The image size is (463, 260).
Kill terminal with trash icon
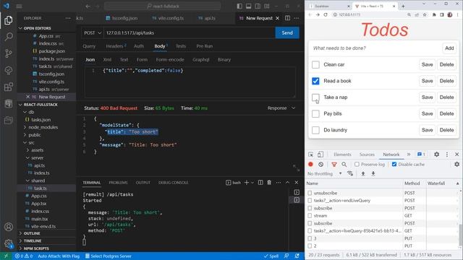[269, 183]
